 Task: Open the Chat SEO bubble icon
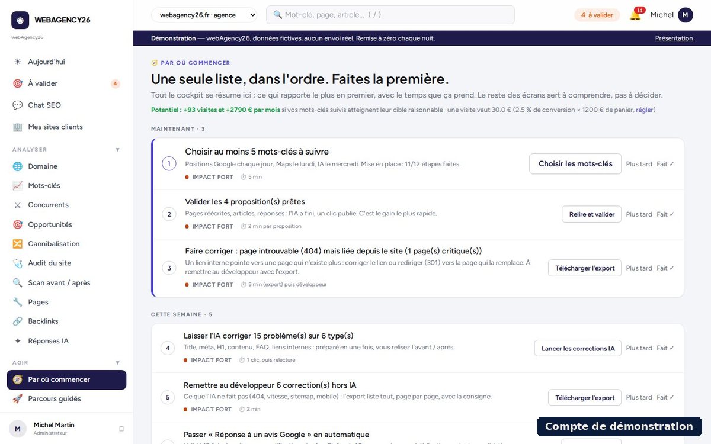click(x=17, y=105)
